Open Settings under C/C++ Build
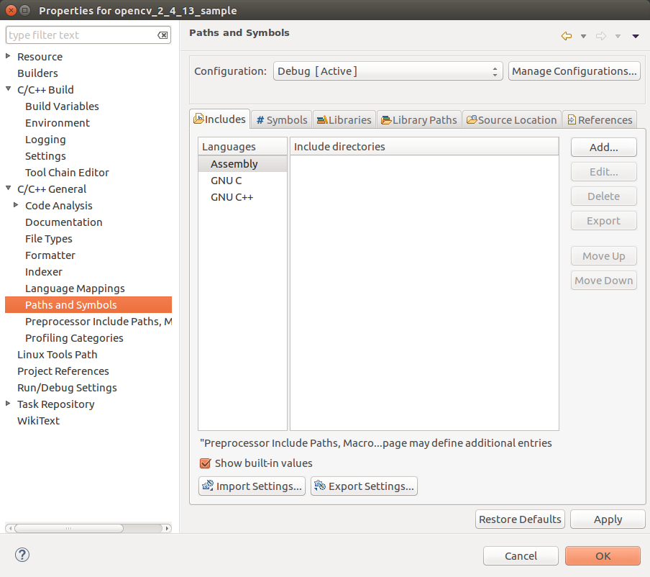 (45, 156)
